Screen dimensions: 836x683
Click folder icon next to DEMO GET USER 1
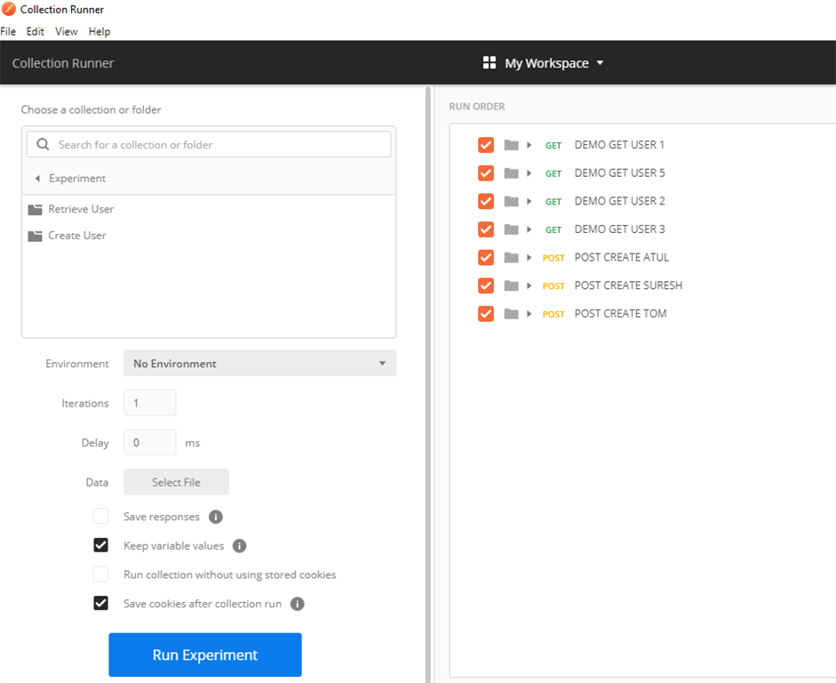(511, 145)
